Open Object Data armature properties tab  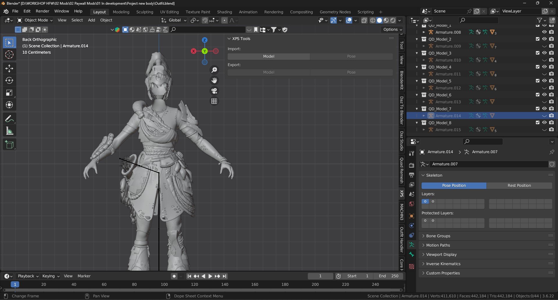click(x=411, y=245)
